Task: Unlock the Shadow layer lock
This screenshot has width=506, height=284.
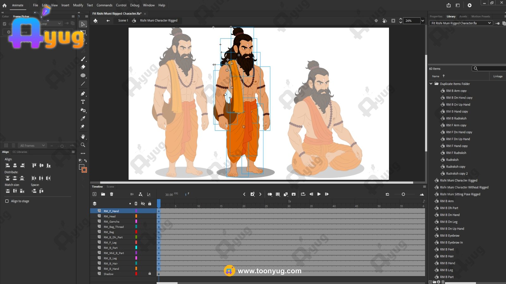Action: (x=150, y=274)
